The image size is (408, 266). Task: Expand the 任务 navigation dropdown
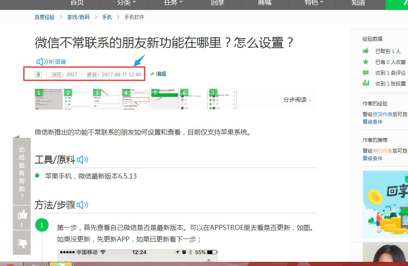[173, 2]
